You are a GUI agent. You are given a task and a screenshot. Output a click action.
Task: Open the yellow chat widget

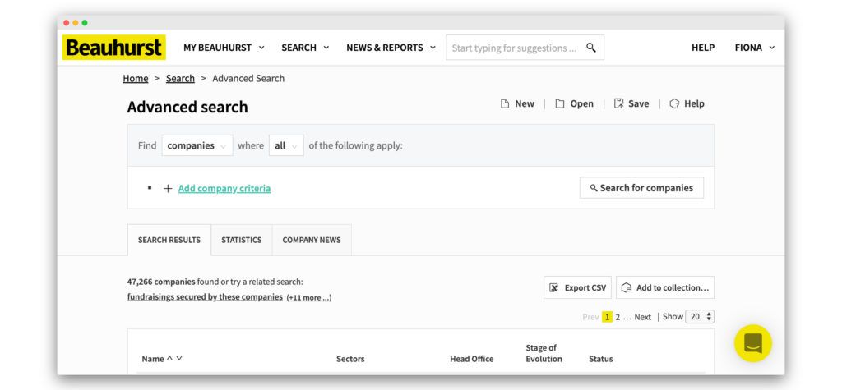point(753,343)
